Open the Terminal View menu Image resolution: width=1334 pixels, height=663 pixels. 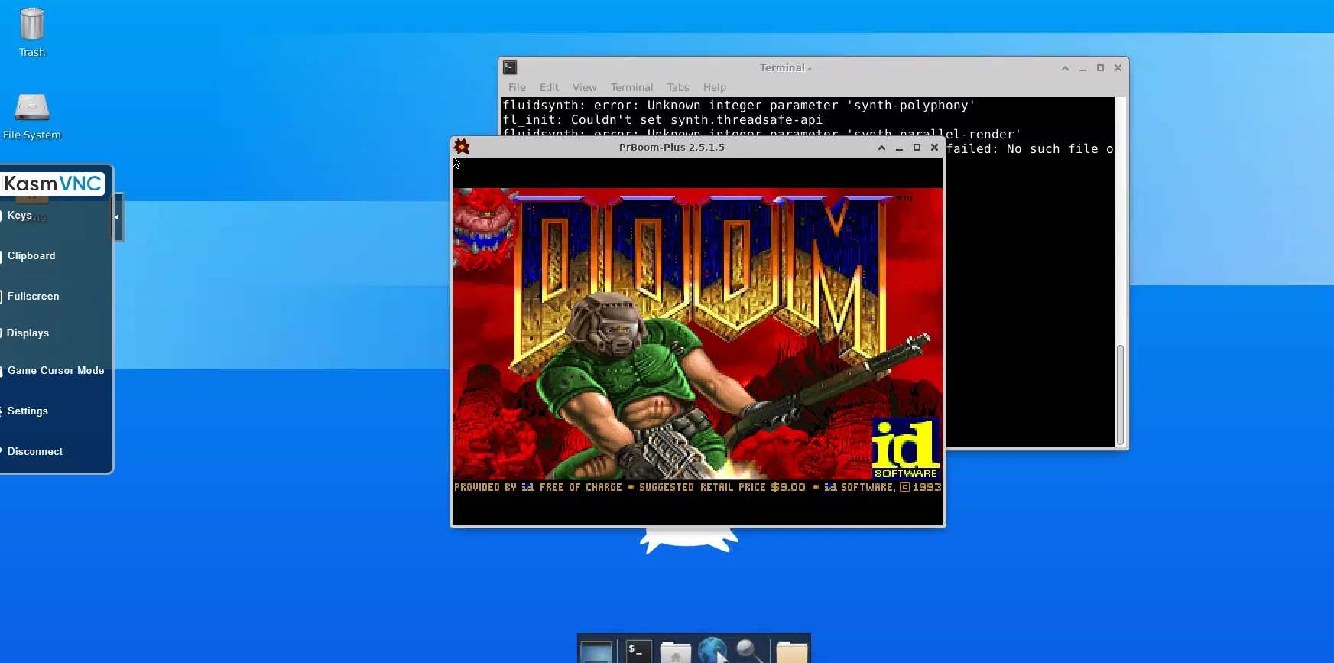tap(584, 87)
